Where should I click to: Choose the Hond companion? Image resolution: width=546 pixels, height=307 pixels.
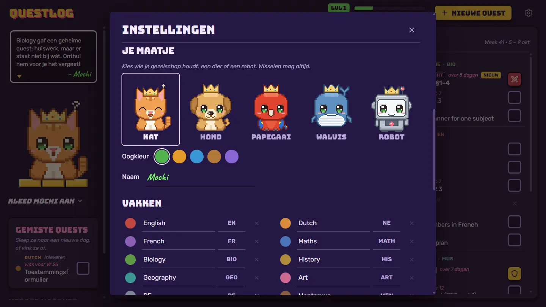tap(211, 109)
